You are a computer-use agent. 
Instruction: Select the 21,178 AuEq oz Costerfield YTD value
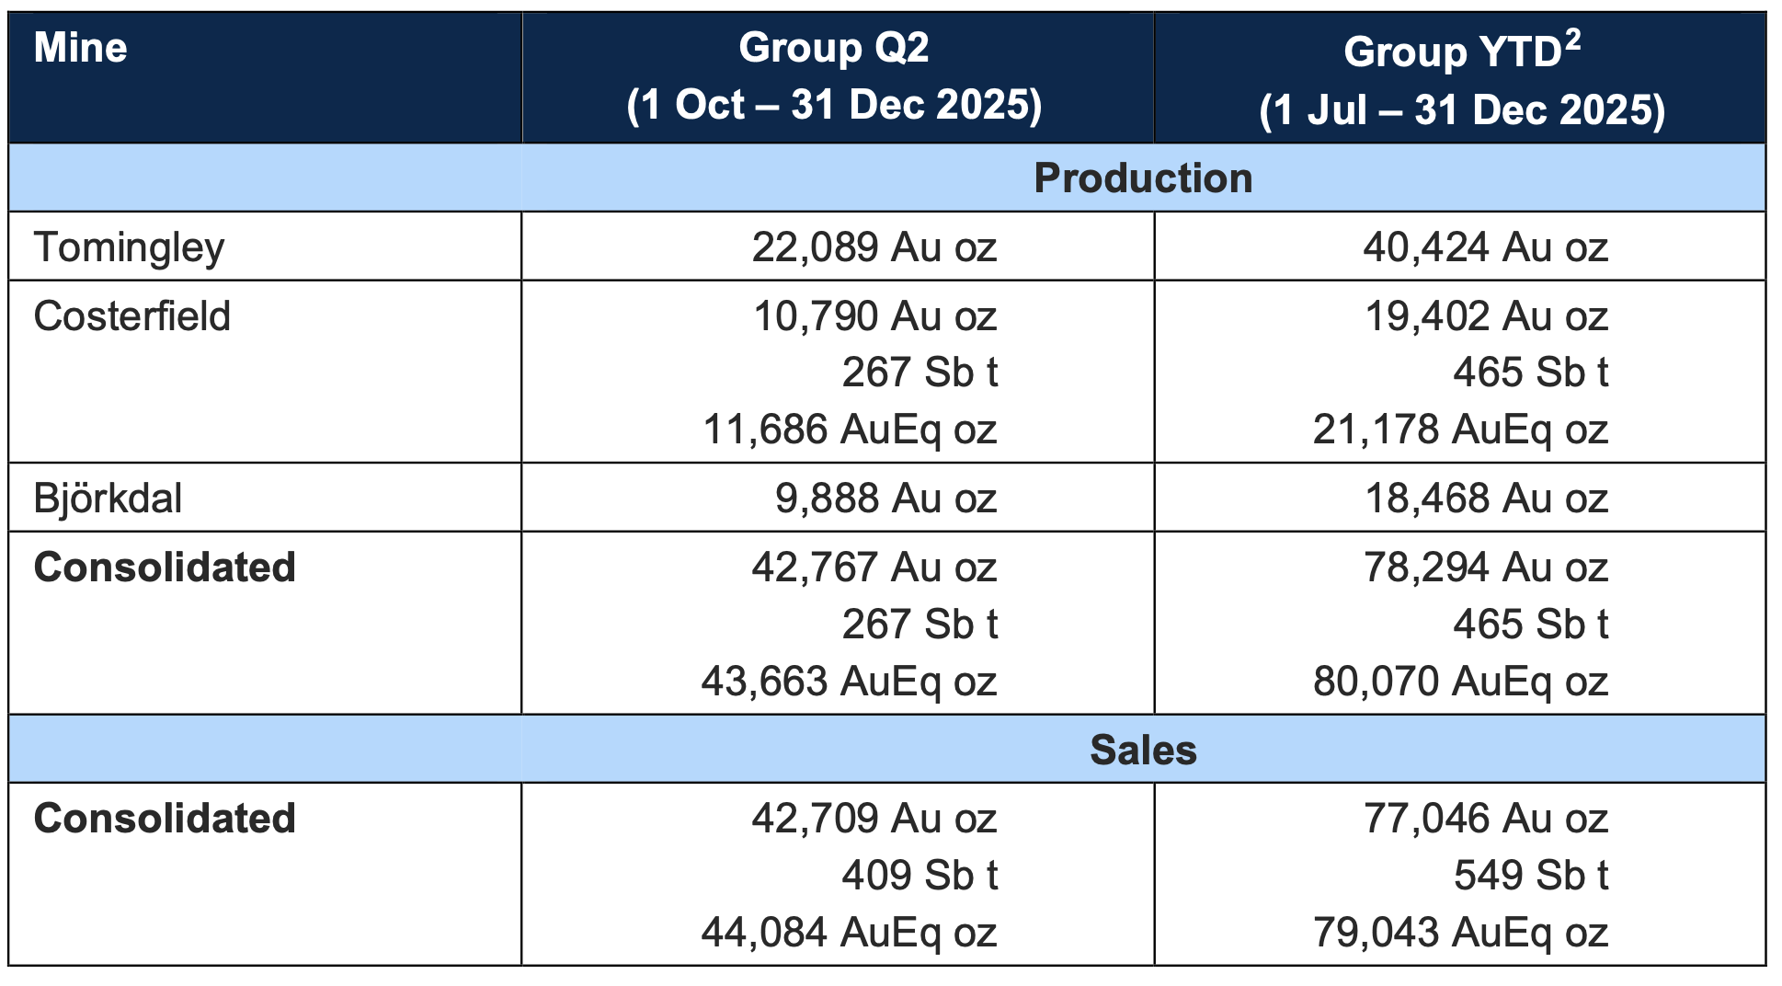(x=1460, y=430)
